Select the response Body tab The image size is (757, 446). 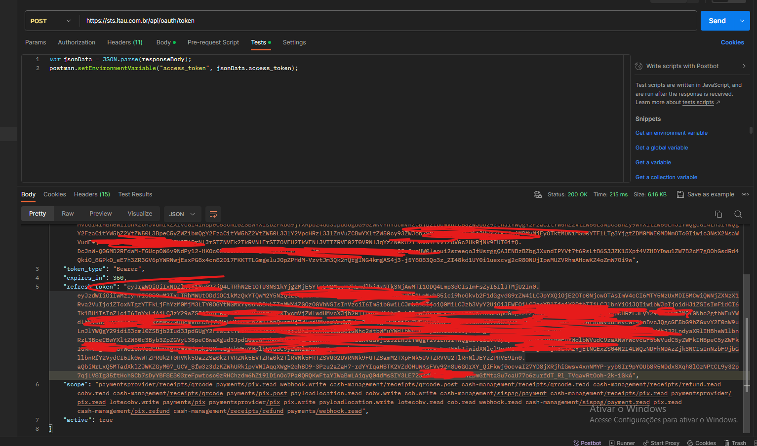point(28,194)
